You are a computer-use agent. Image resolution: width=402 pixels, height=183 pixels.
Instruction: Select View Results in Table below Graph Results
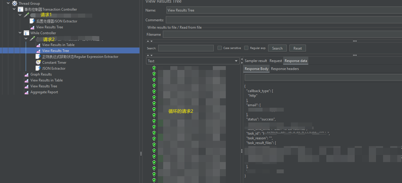(x=46, y=80)
